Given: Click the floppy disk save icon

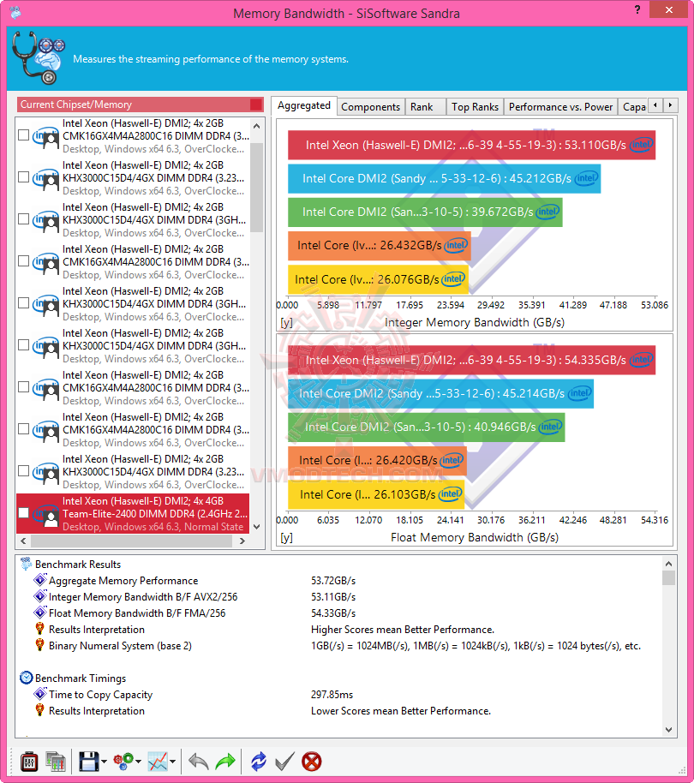Looking at the screenshot, I should 89,762.
